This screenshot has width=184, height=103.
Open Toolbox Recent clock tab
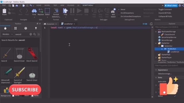point(26,28)
